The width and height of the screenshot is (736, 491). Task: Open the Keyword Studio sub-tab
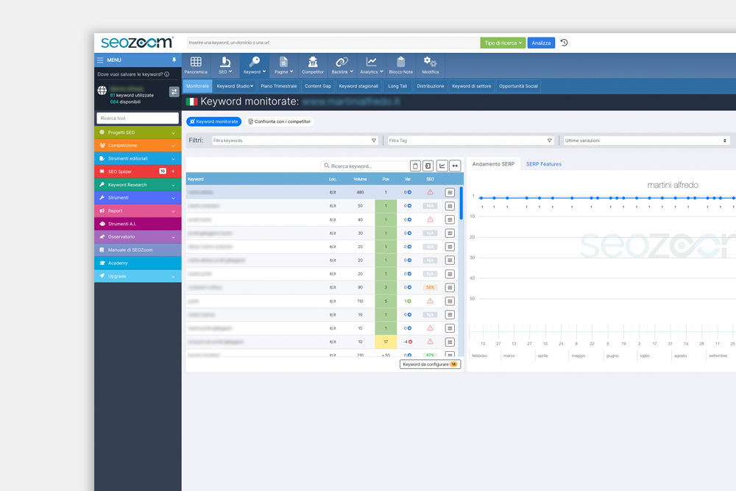click(235, 86)
